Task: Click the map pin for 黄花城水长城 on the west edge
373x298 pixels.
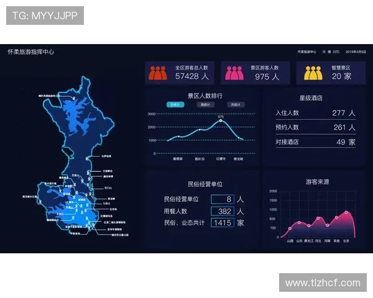Action: click(40, 202)
